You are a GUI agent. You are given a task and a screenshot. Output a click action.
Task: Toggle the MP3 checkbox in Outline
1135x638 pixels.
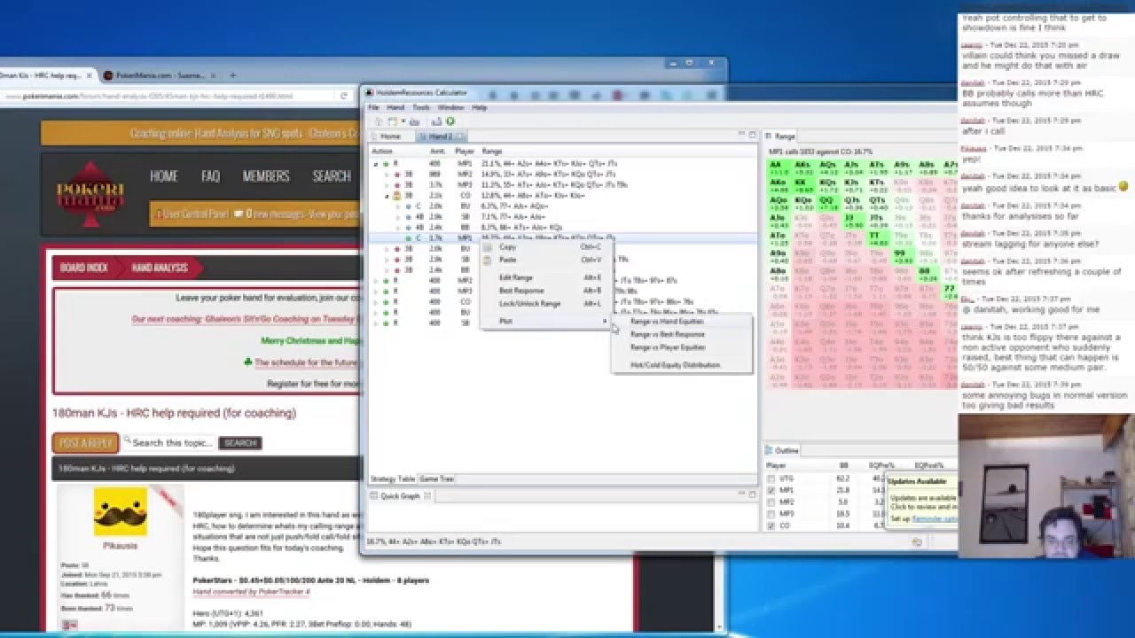tap(771, 514)
